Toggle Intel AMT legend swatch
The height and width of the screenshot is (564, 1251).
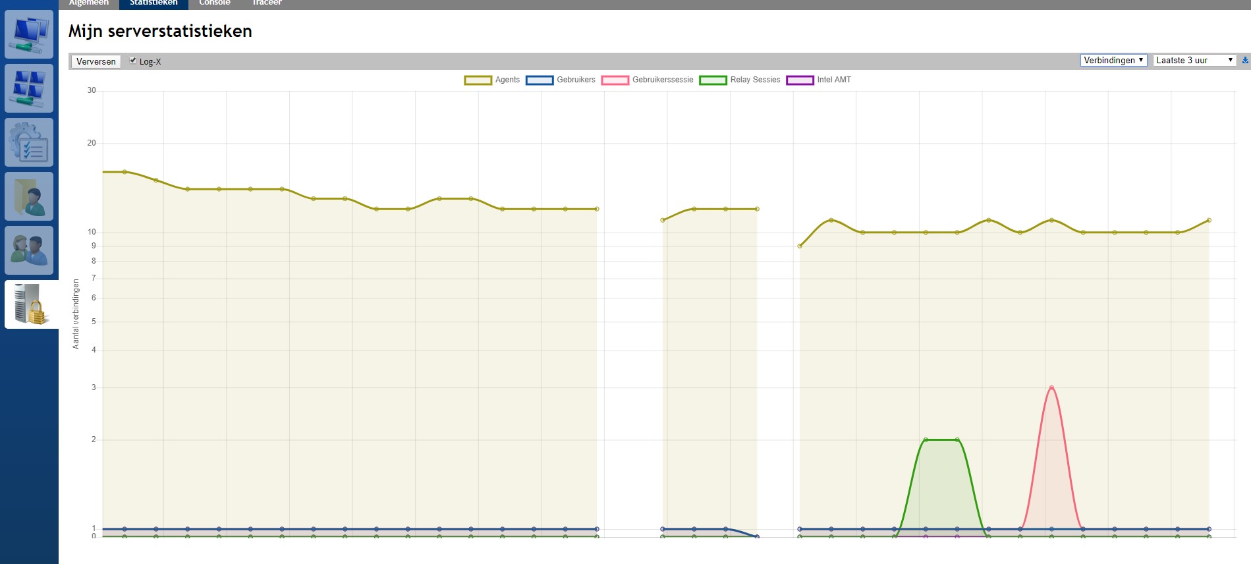point(800,80)
